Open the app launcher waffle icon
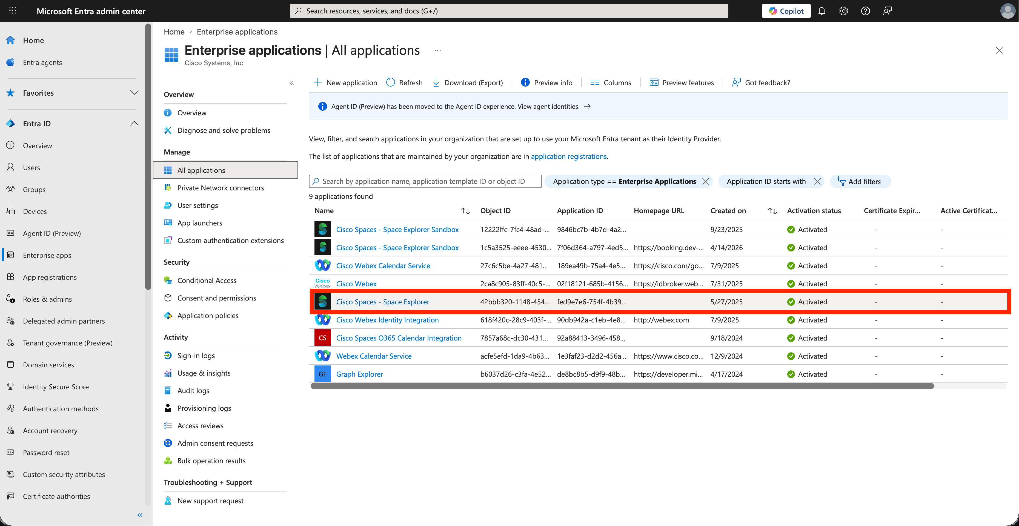1019x526 pixels. coord(13,11)
